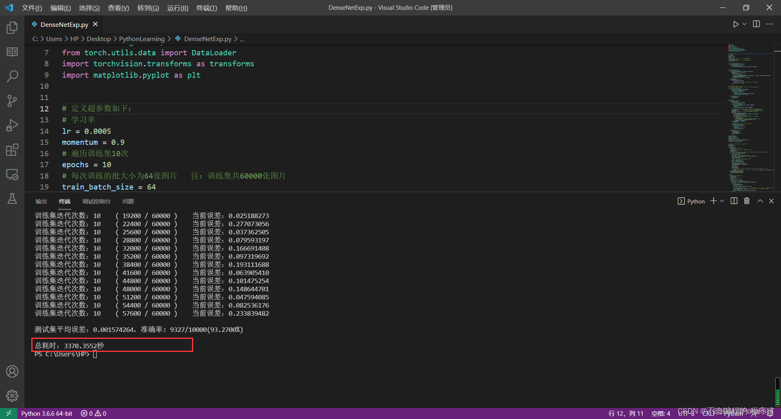This screenshot has width=781, height=419.
Task: Open the 帮助(H) menu
Action: point(236,8)
